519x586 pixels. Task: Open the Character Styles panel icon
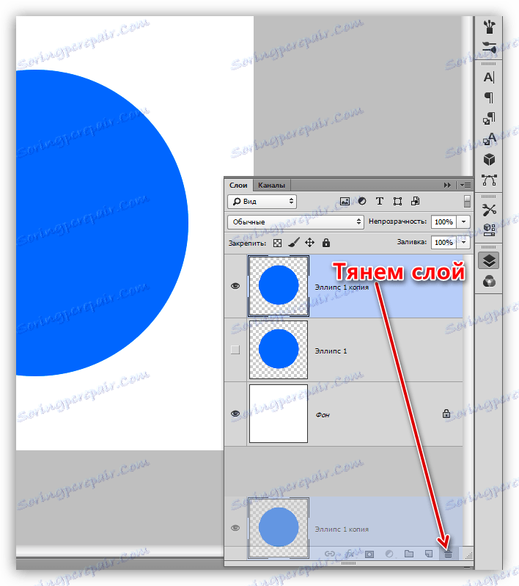[x=489, y=139]
